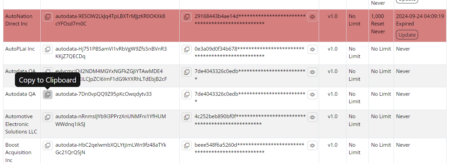The image size is (454, 163).
Task: Show secret in upper Autodata QA row
Action: coord(312,72)
